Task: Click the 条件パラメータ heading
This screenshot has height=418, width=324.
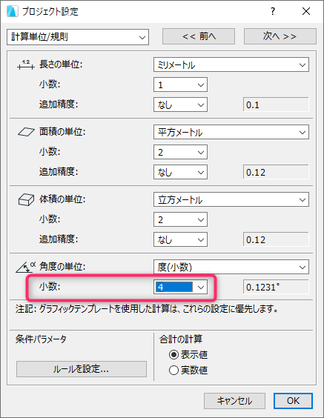Action: tap(41, 339)
